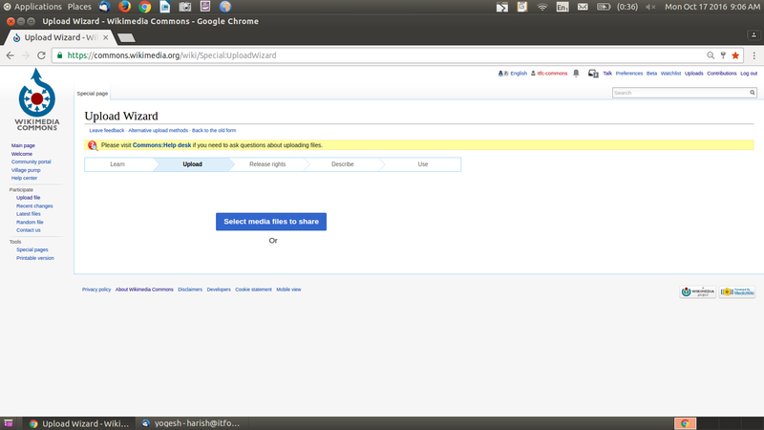Select the Learn wizard step
Image resolution: width=764 pixels, height=430 pixels.
tap(117, 164)
